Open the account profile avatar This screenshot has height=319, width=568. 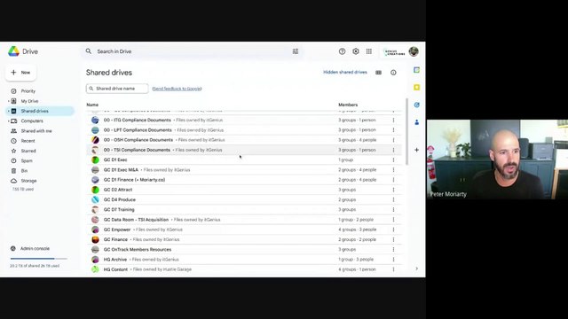(414, 51)
